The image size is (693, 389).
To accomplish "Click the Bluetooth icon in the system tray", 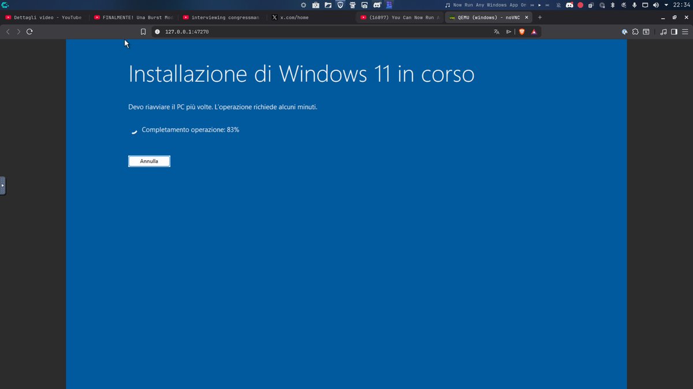I will [612, 5].
